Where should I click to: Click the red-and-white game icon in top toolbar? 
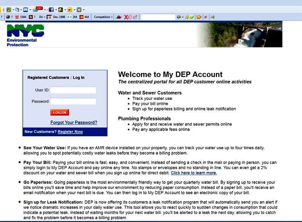coord(9,10)
